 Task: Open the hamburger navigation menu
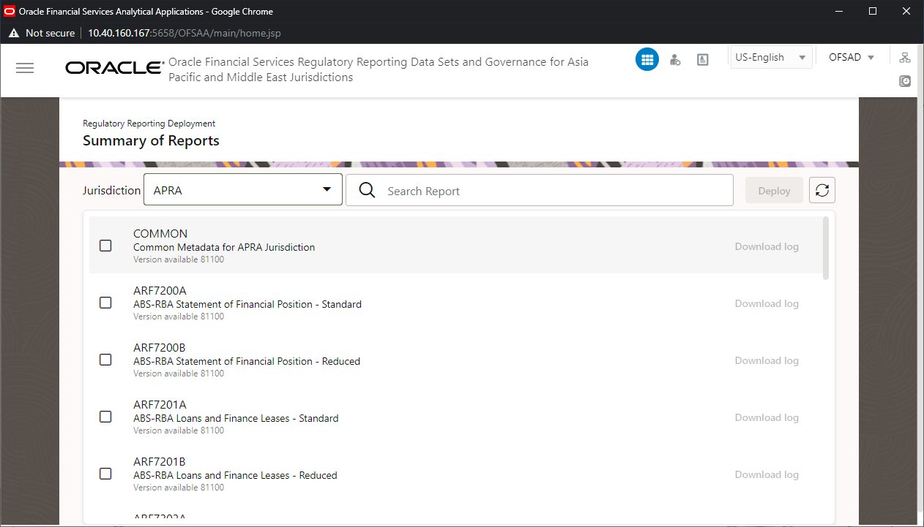(25, 68)
